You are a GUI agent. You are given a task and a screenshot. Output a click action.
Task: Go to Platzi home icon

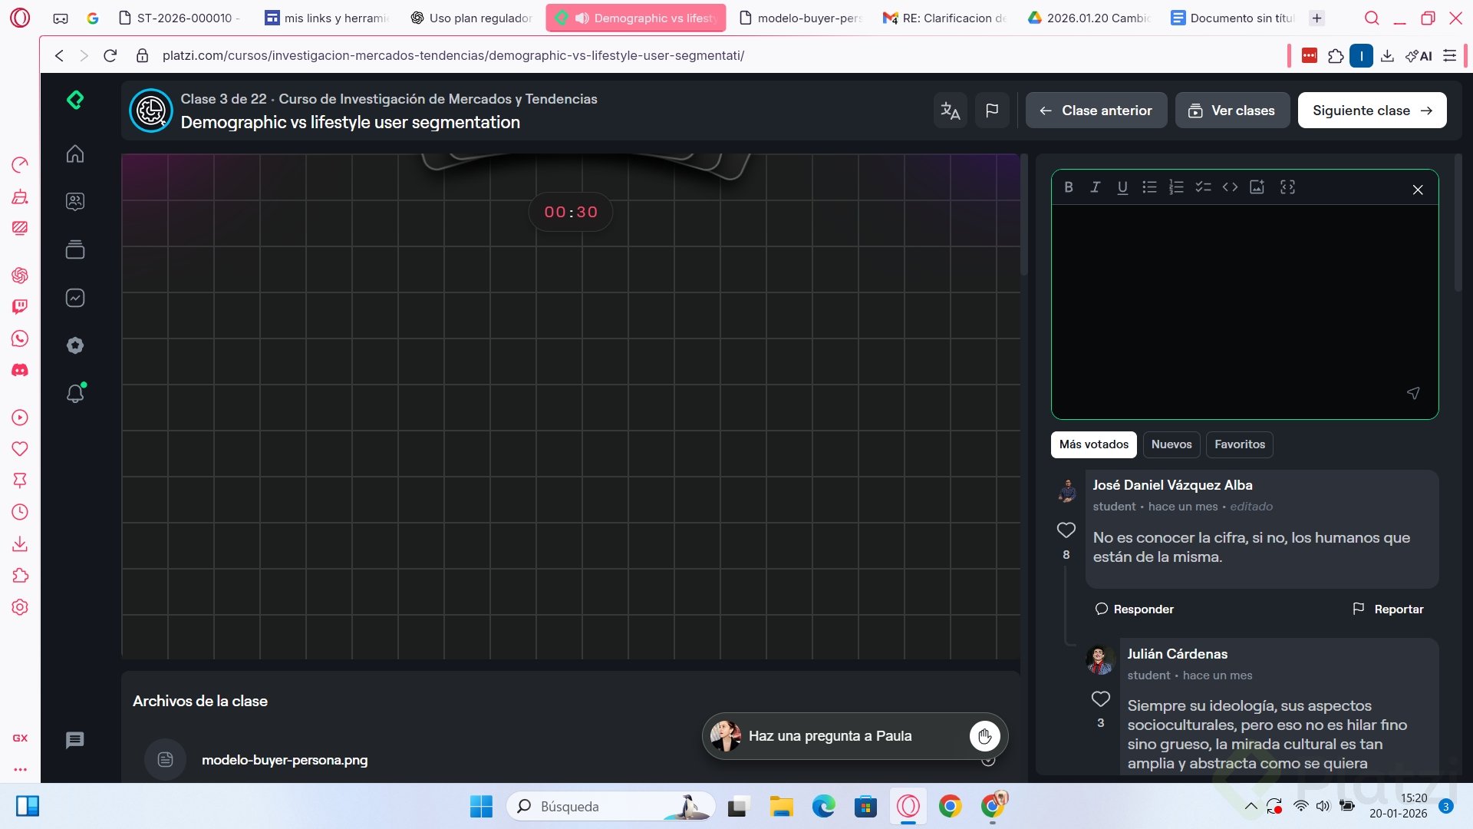(x=75, y=154)
